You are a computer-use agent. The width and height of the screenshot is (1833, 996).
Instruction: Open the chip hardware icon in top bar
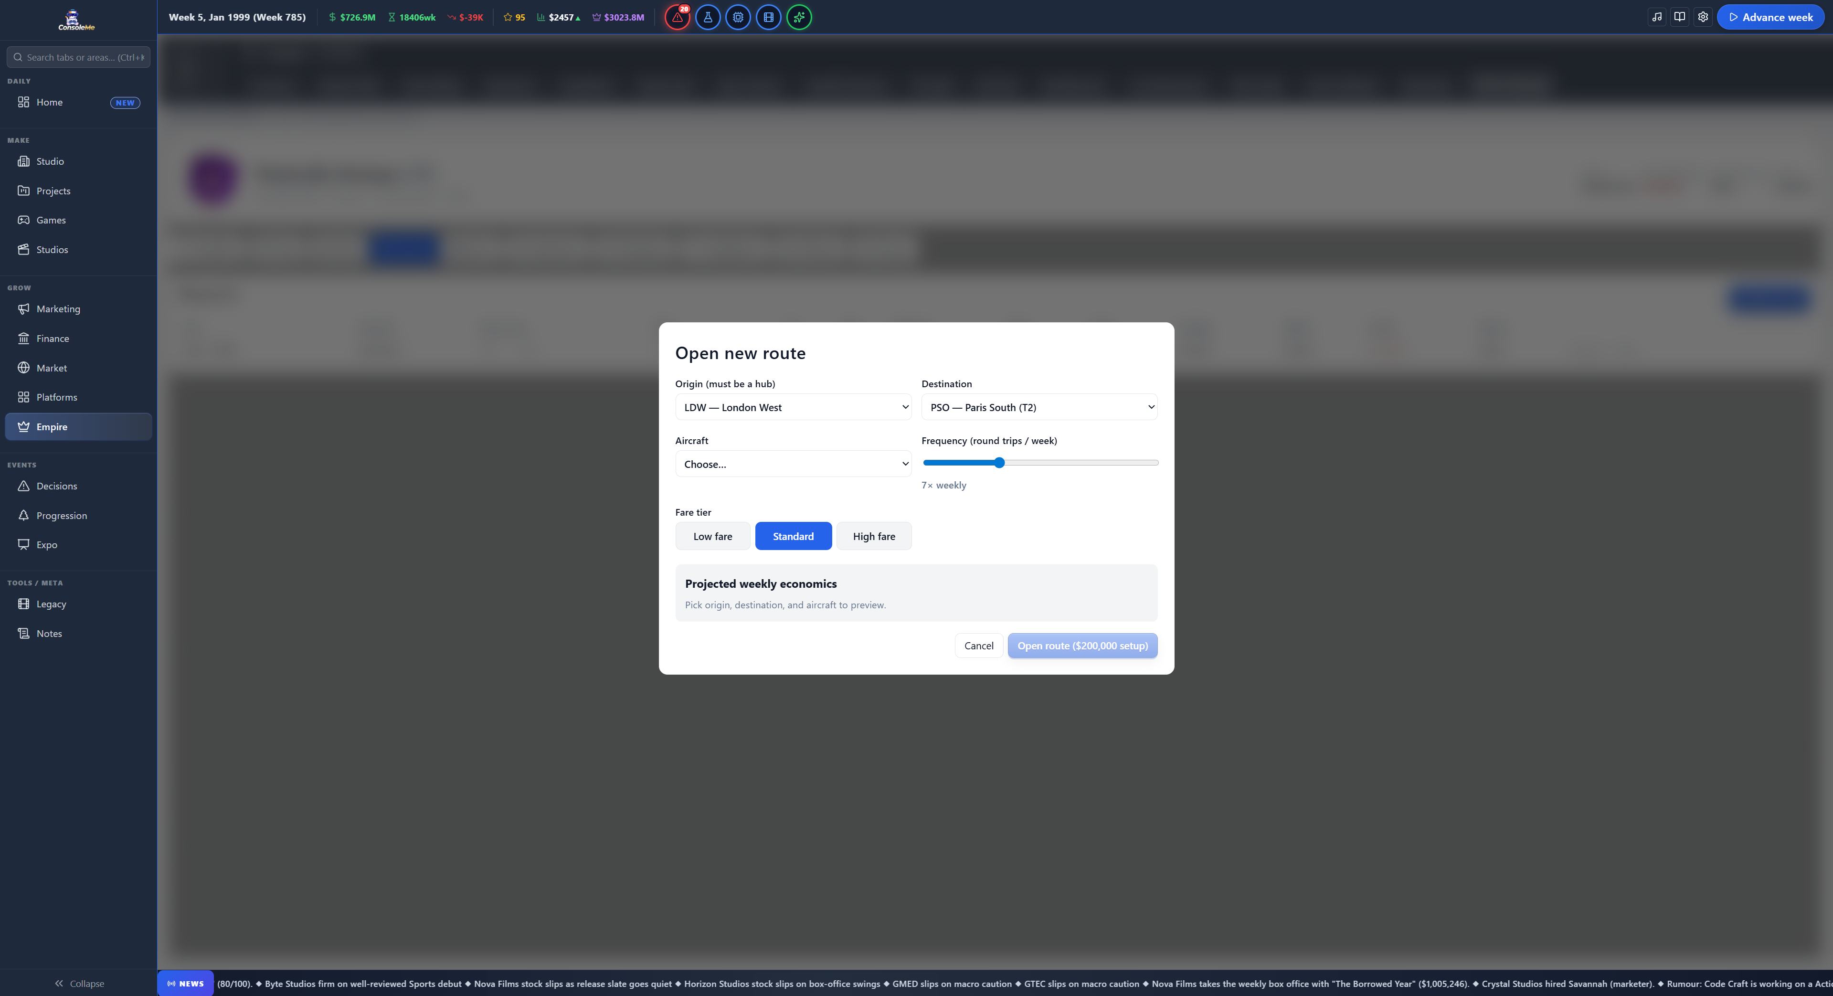738,17
